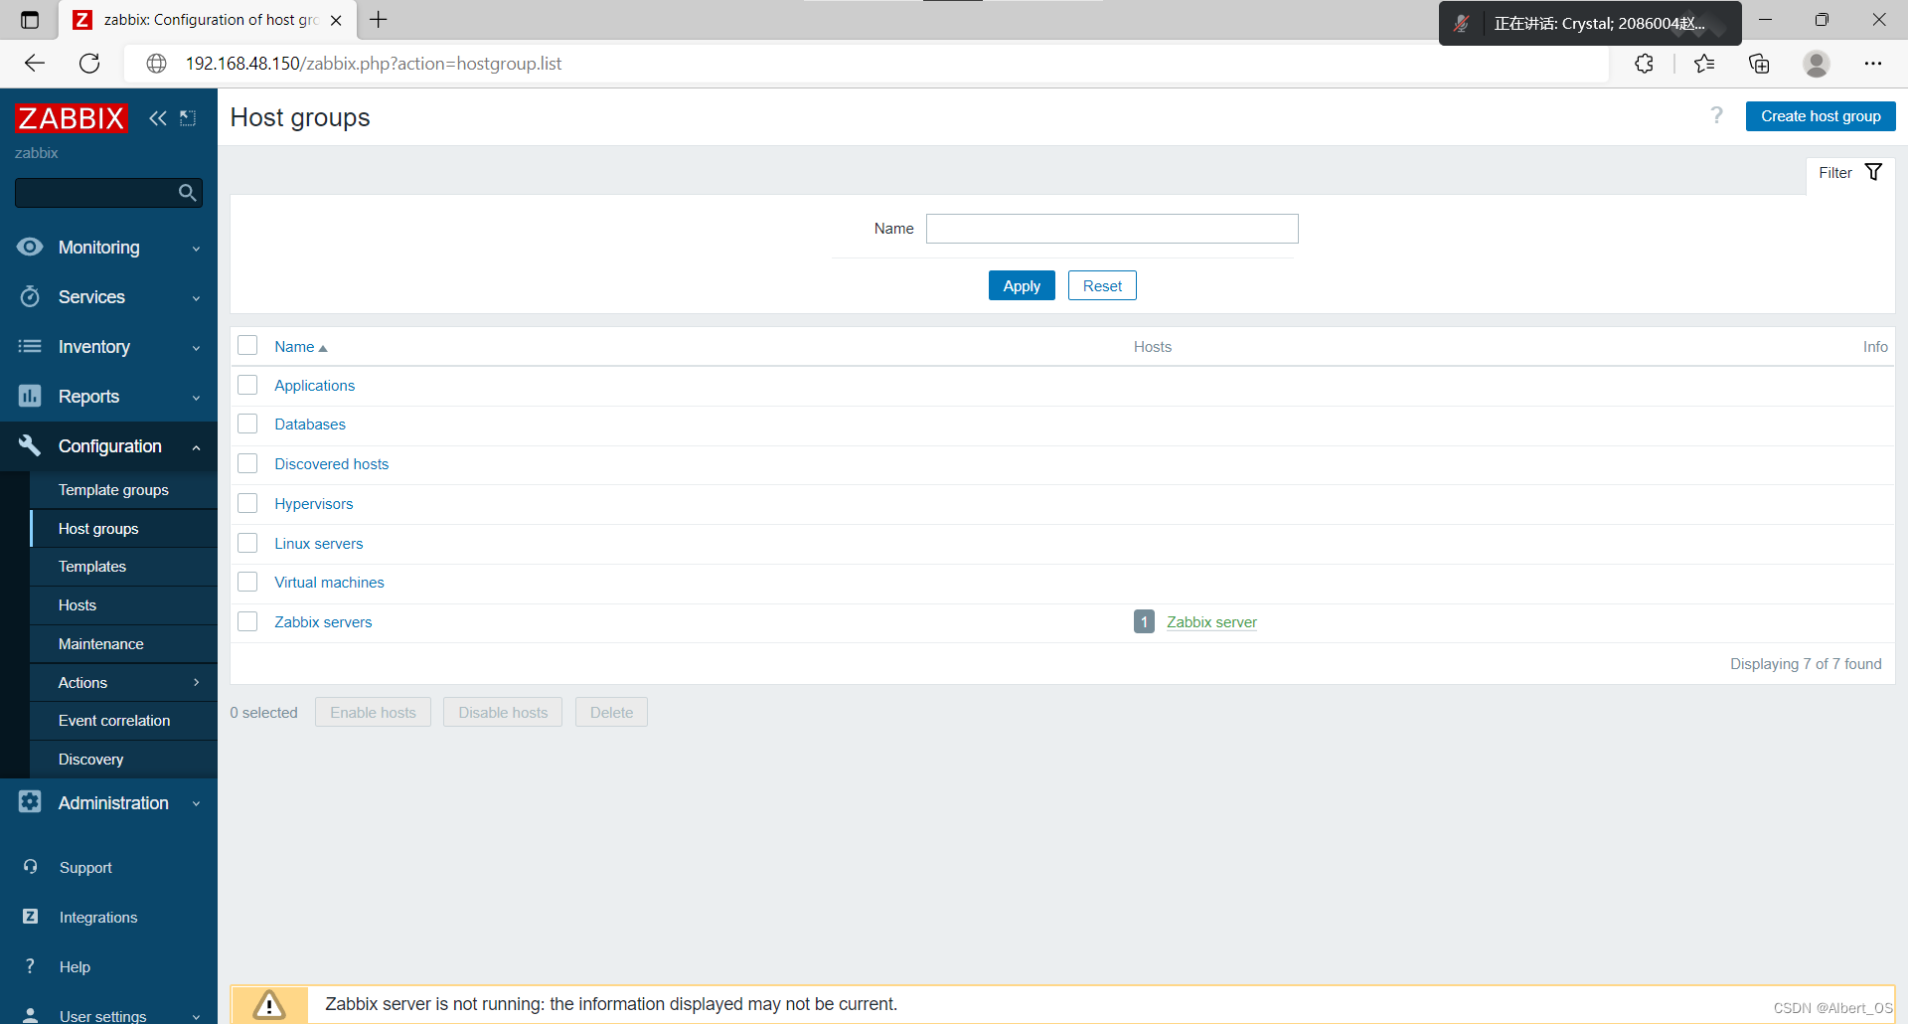Click Create host group button

pyautogui.click(x=1821, y=116)
